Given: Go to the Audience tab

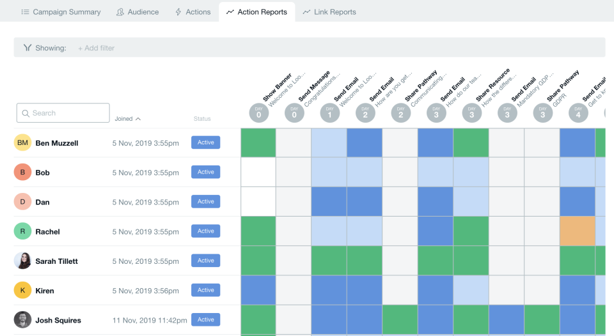Looking at the screenshot, I should 138,12.
